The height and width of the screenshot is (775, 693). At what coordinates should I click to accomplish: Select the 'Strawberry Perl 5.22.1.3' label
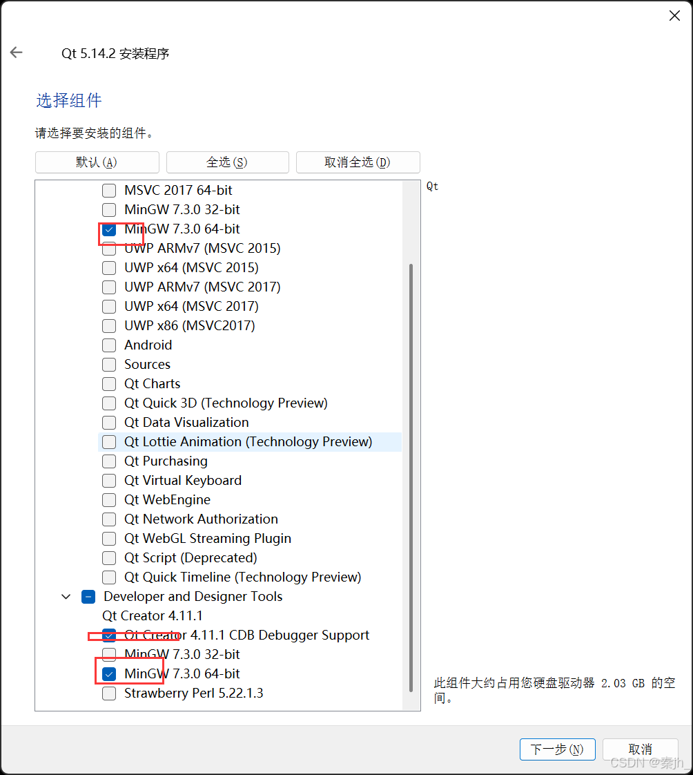[194, 693]
